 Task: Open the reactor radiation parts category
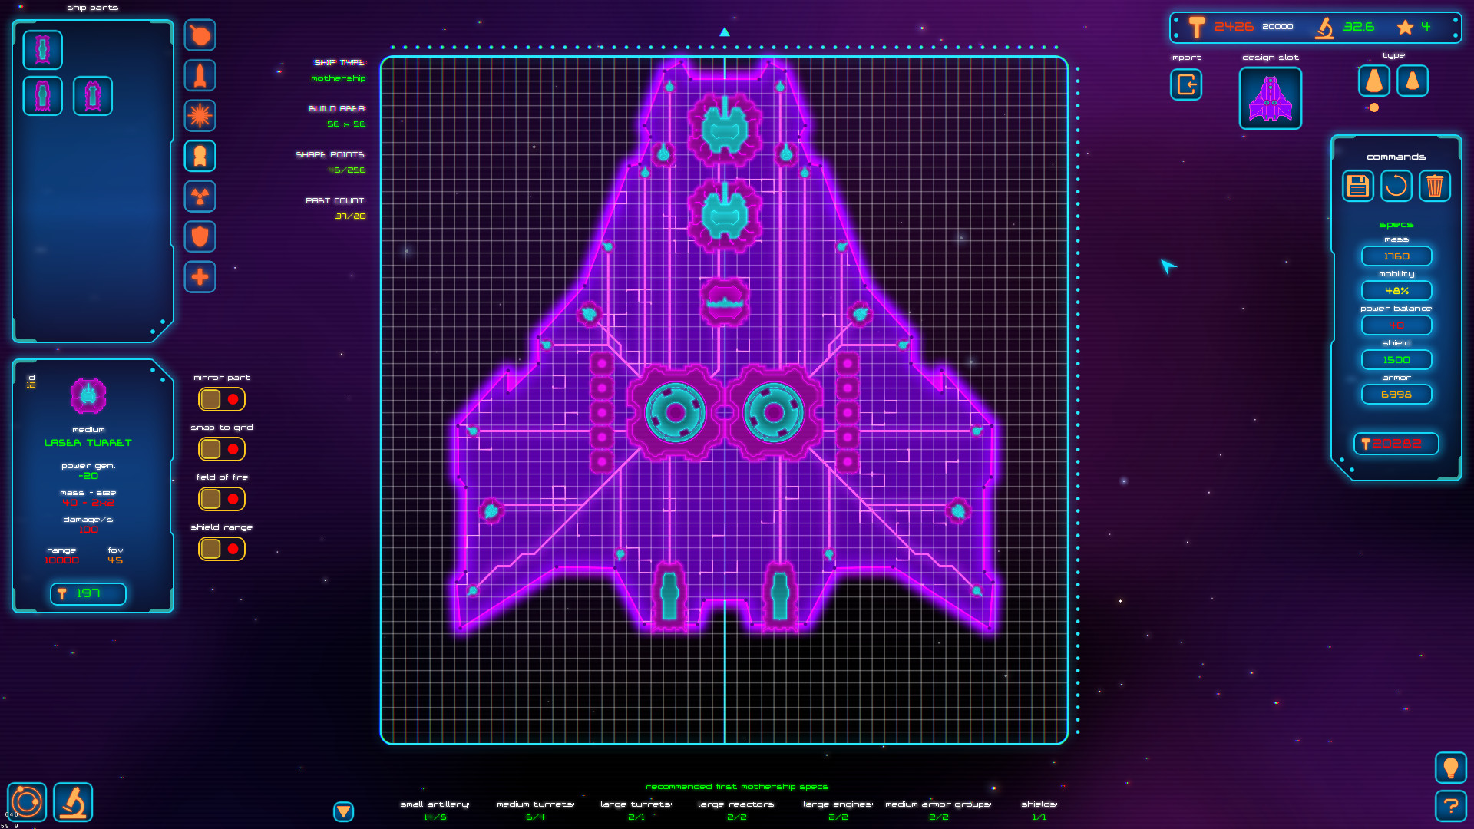(x=200, y=197)
